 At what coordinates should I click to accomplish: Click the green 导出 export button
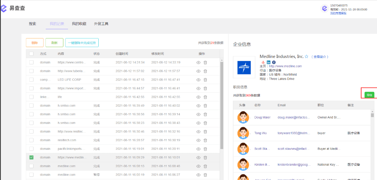pos(369,95)
